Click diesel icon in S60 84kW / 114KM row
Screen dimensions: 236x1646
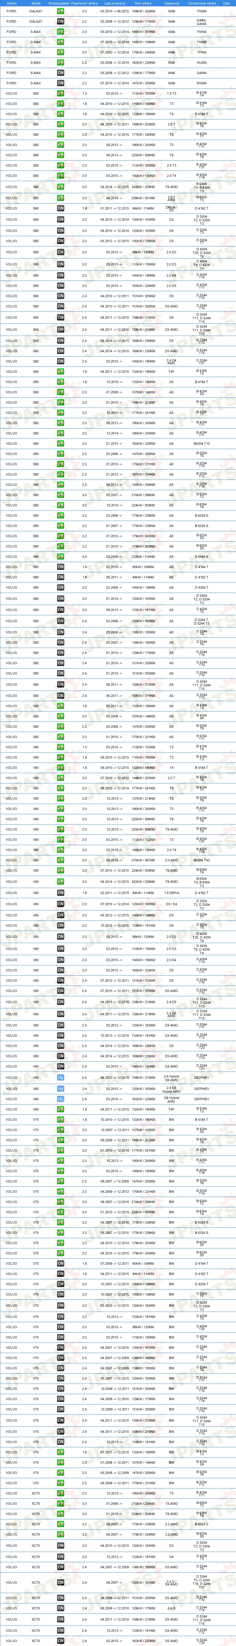point(61,208)
